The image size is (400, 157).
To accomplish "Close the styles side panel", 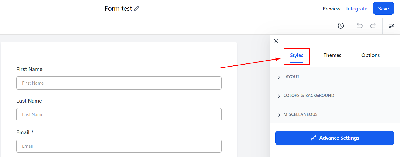I will point(276,41).
